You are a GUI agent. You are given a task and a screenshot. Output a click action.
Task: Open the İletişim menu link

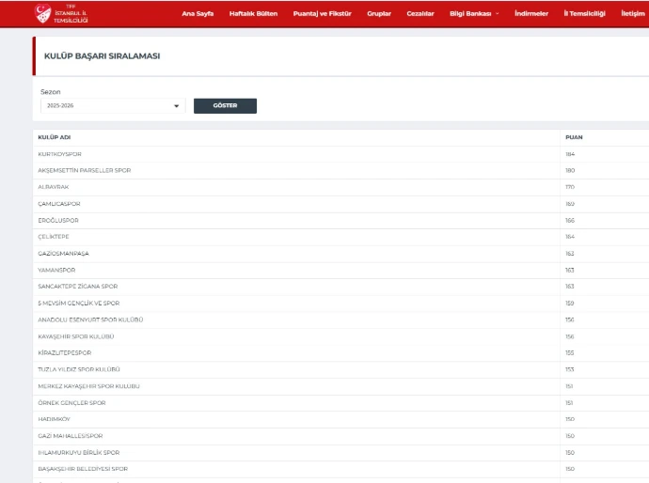(x=632, y=13)
